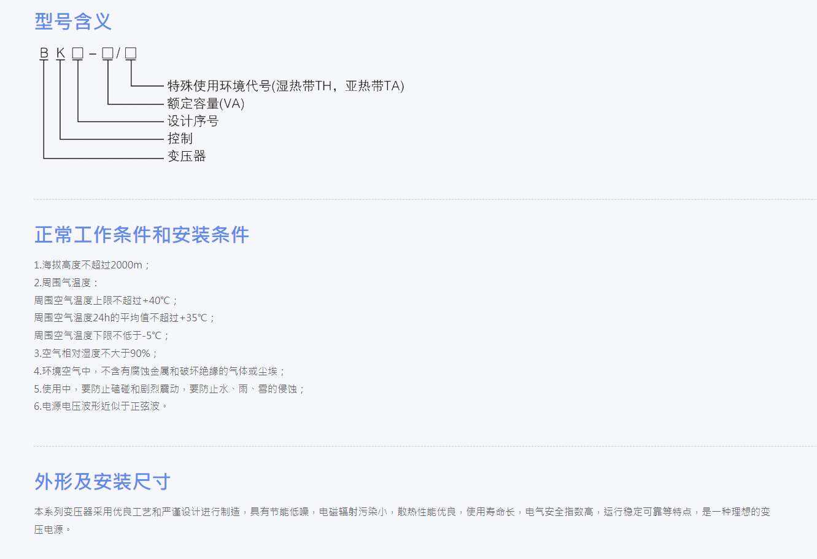Click the letter B in the model code
This screenshot has width=817, height=559.
click(44, 53)
